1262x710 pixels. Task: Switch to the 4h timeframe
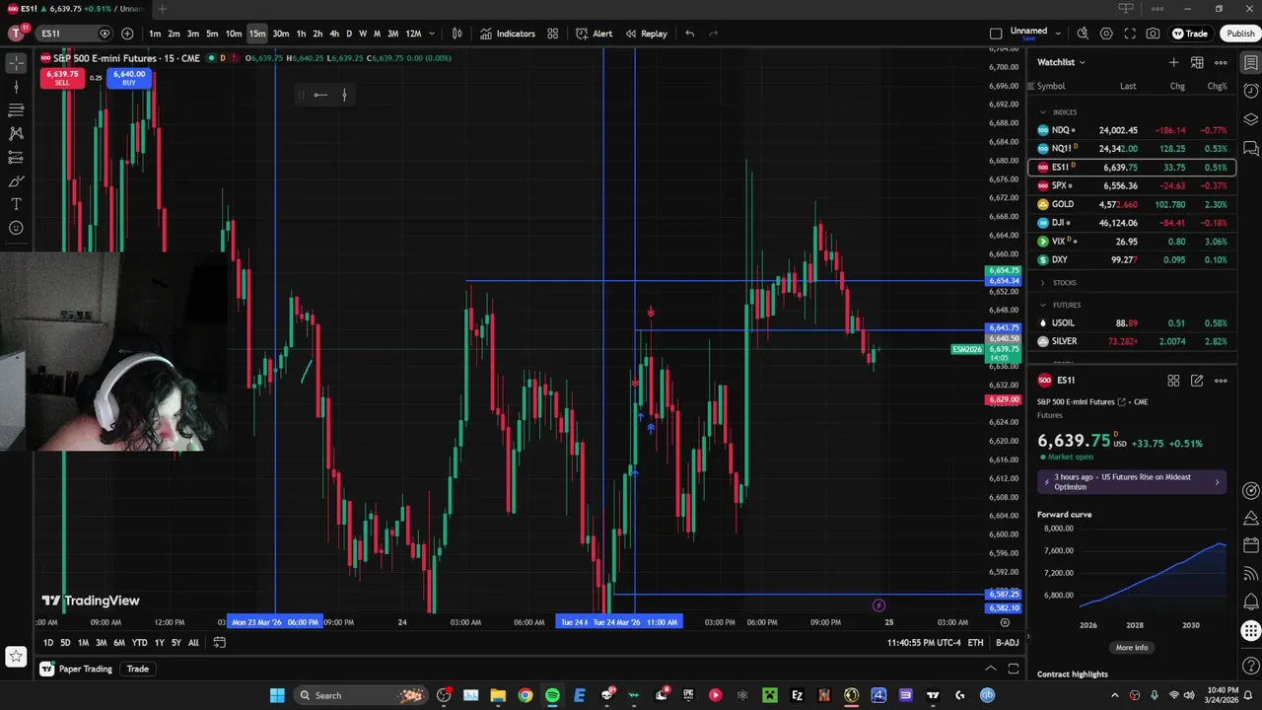point(334,34)
